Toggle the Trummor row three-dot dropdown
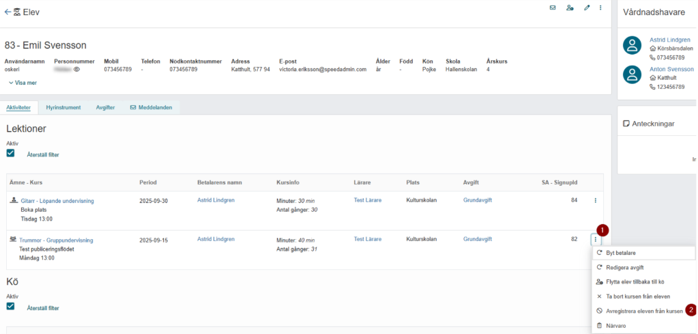Screen dimensions: 698x334 (595, 240)
